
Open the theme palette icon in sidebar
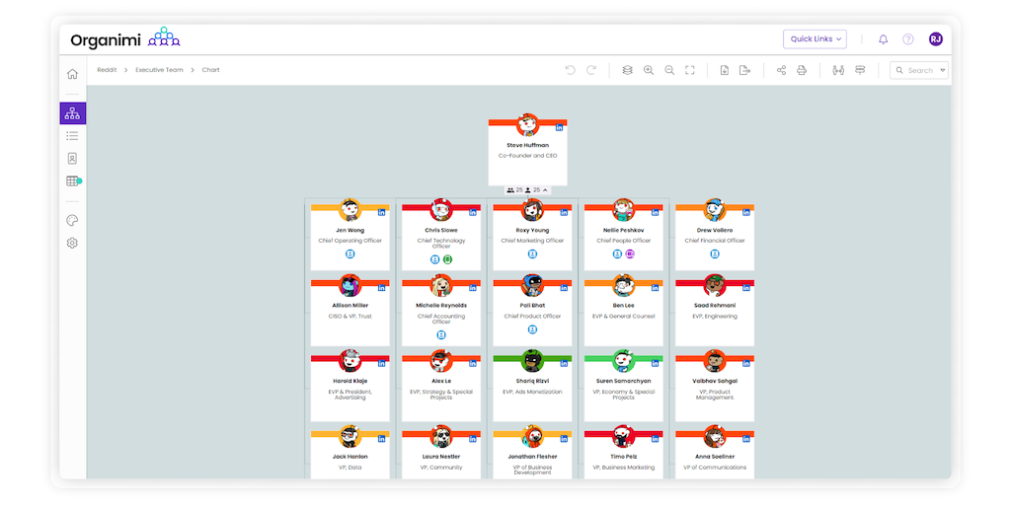(72, 221)
